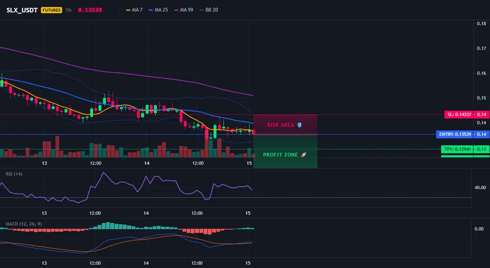This screenshot has height=268, width=490.
Task: Click the red 0.13539 price in header
Action: tap(90, 10)
